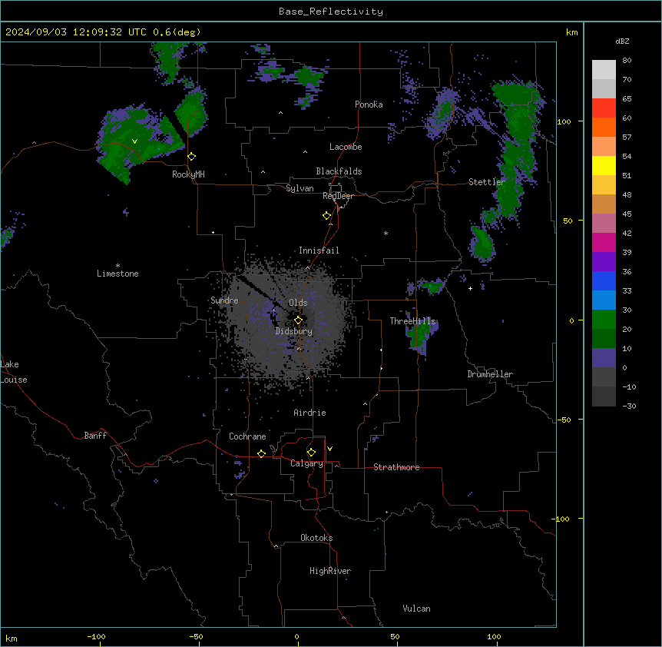Click the HighRiver town label

[330, 571]
